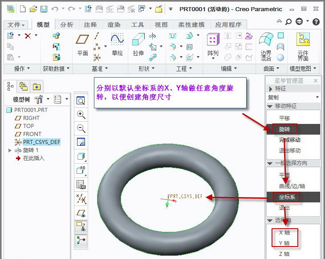Click the Zoom out magnifier icon
This screenshot has height=259, width=325.
81,128
